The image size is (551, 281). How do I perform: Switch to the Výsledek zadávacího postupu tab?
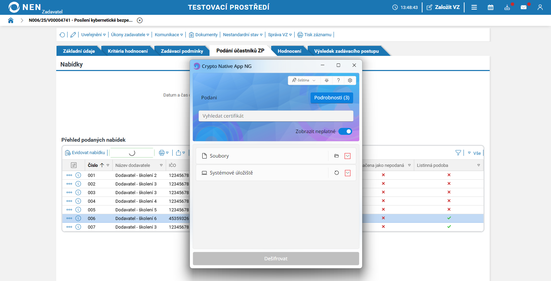(346, 51)
